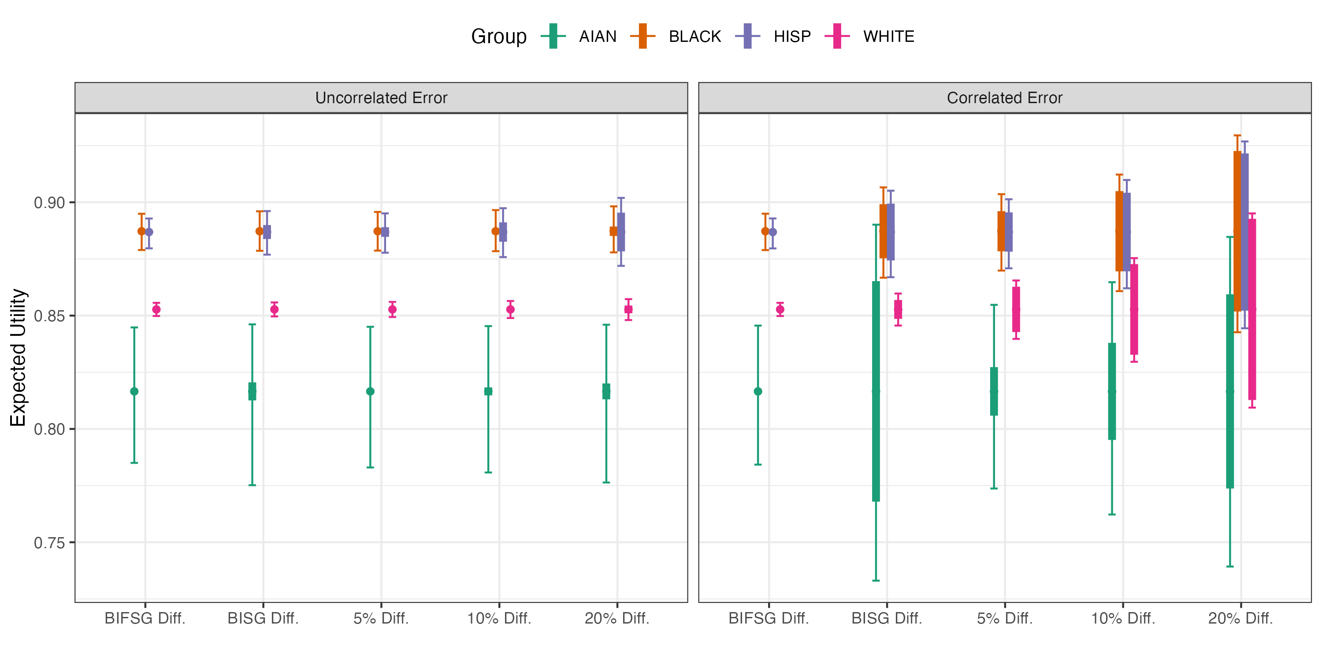This screenshot has width=1322, height=661.
Task: Click 'BIFSG Diff.' label in Correlated panel
Action: [x=769, y=618]
